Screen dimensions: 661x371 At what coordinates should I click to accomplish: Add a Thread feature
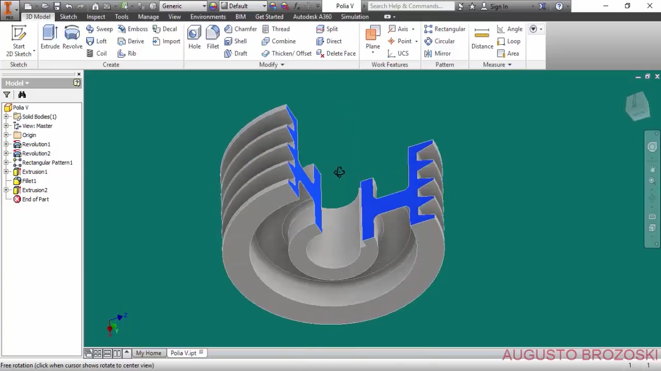pos(275,29)
